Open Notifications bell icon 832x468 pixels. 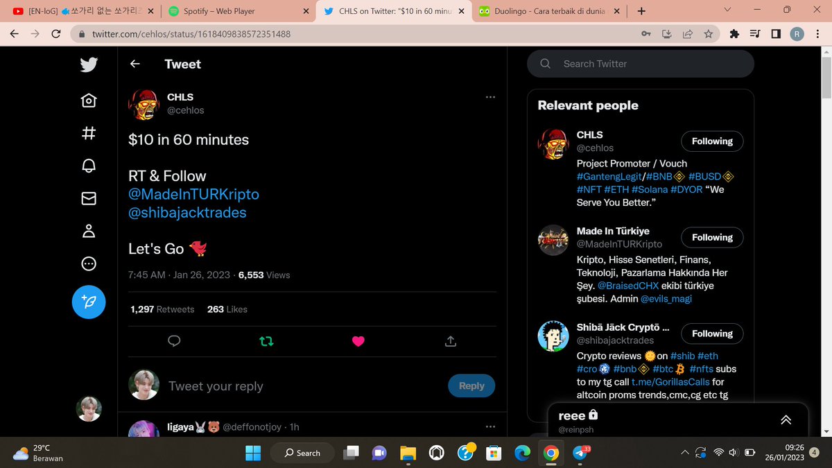89,166
